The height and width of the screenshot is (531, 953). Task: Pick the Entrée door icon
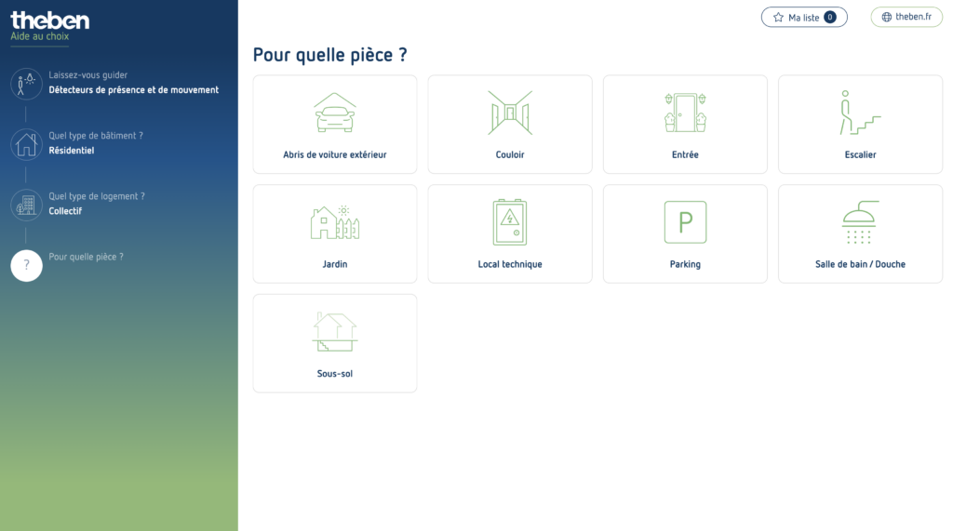click(x=685, y=113)
